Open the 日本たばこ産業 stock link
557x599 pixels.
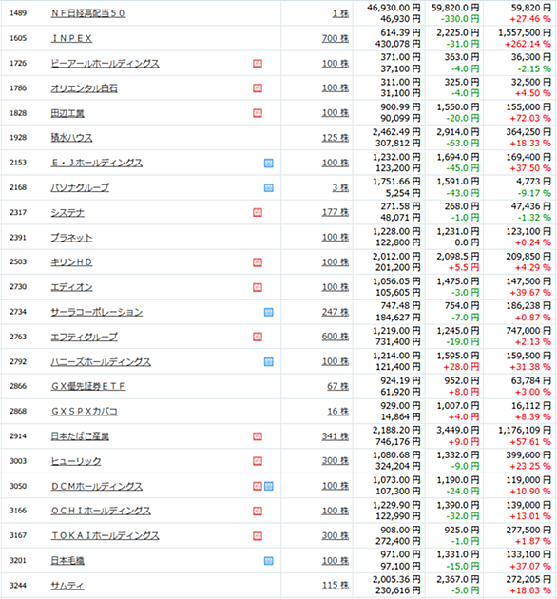pos(80,436)
